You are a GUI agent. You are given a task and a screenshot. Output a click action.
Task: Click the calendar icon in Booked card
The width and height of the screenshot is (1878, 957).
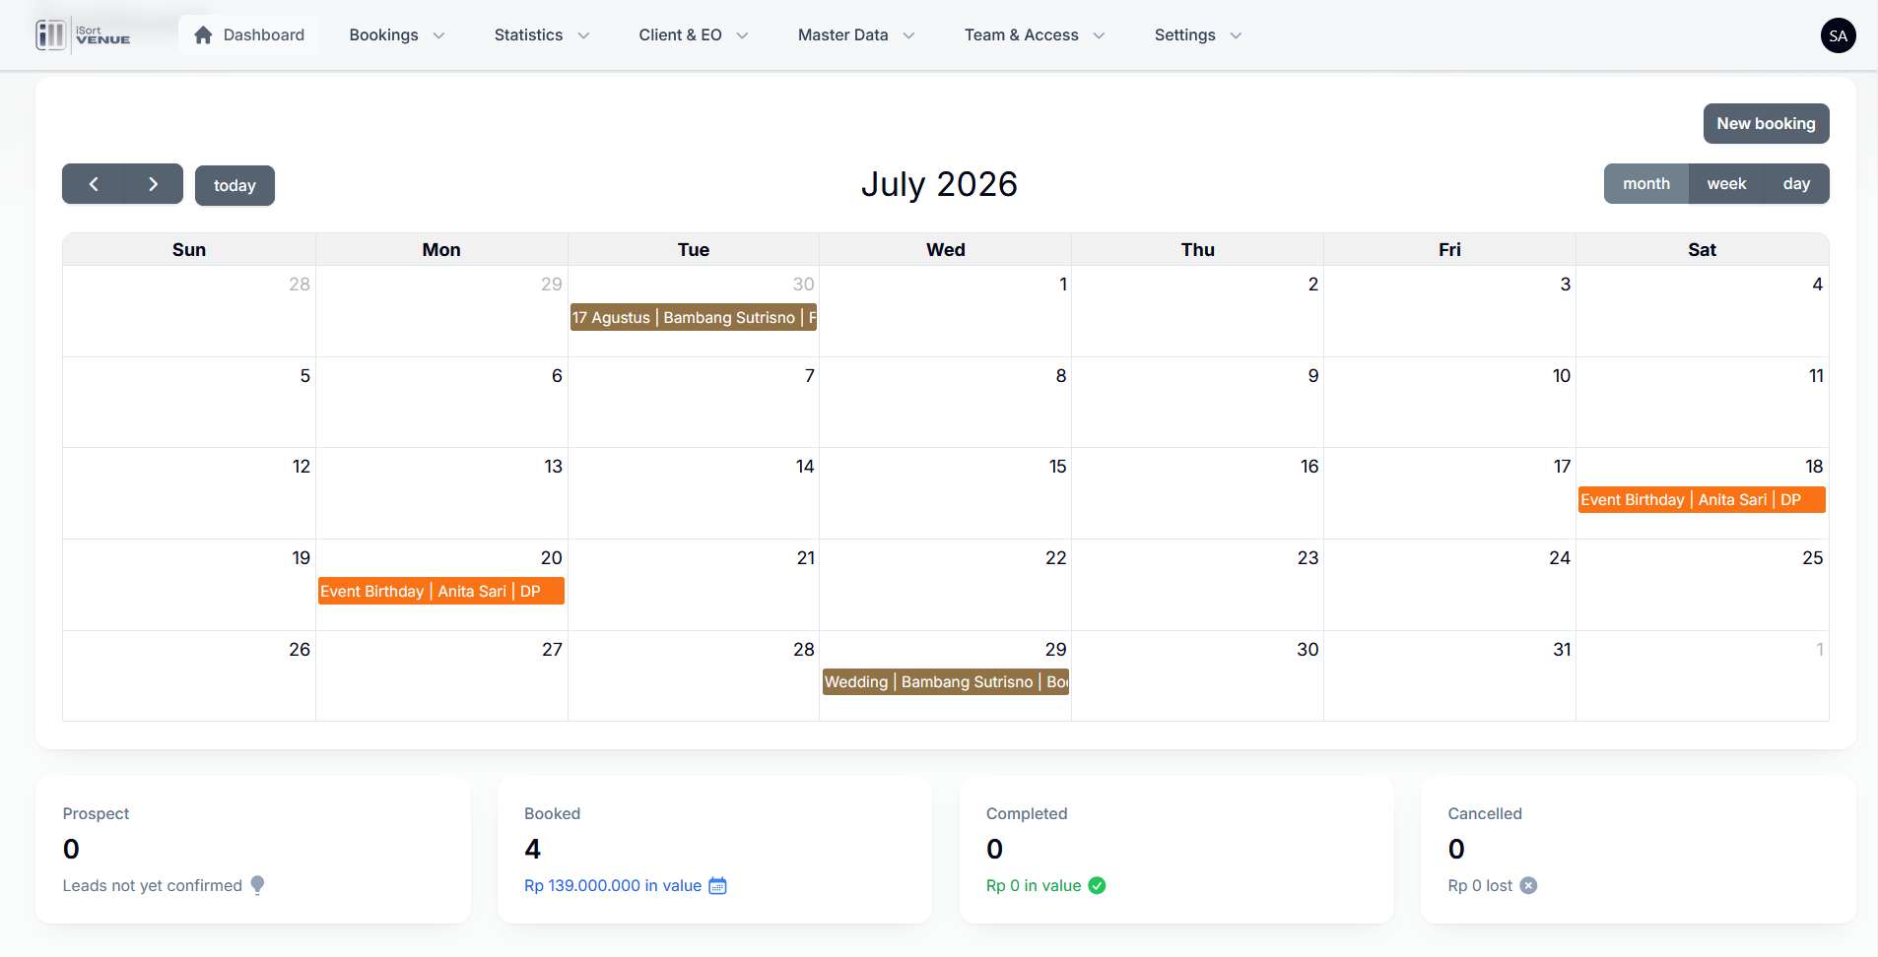717,885
